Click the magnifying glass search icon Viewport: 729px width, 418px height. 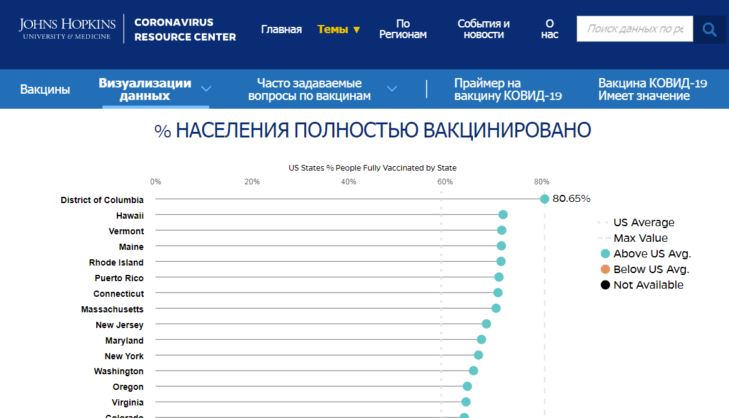(x=709, y=29)
